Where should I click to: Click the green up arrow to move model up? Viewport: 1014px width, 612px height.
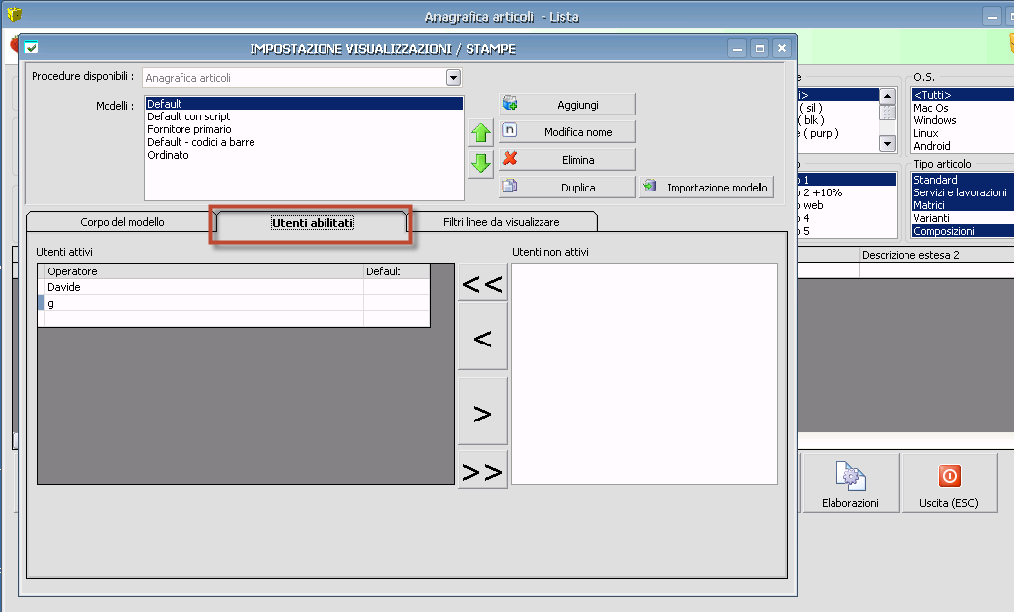(481, 132)
